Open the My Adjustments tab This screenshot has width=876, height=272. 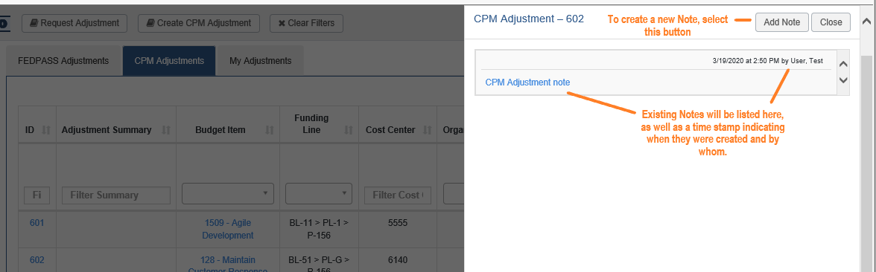click(x=261, y=61)
